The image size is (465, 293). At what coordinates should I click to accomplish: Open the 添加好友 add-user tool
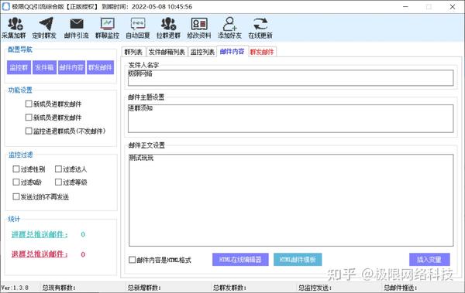[230, 28]
